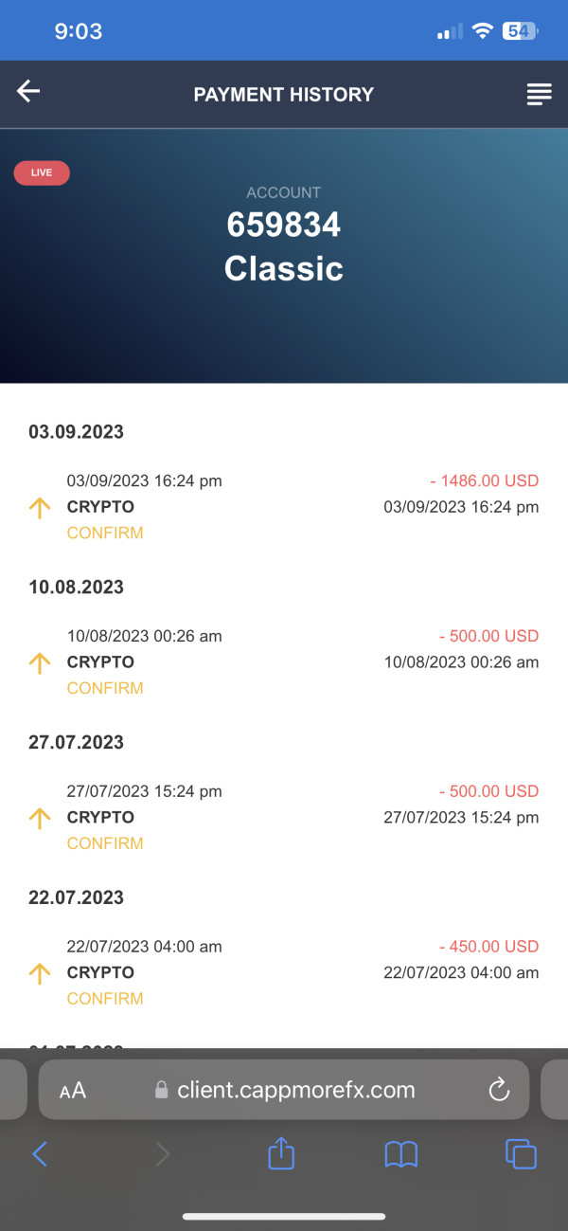Tap the yellow arrow beside the 1486.00 USD withdrawal
This screenshot has height=1231, width=568.
[40, 508]
